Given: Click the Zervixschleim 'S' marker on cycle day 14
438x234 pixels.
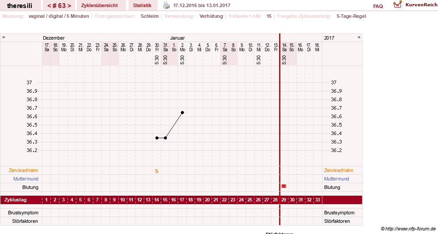Looking at the screenshot, I should (157, 171).
